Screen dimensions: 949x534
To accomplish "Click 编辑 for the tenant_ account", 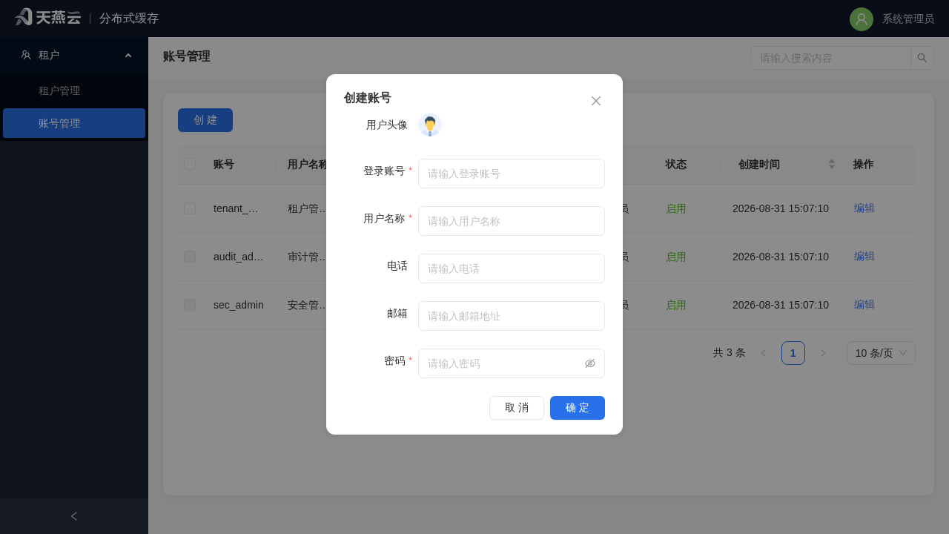I will click(864, 208).
